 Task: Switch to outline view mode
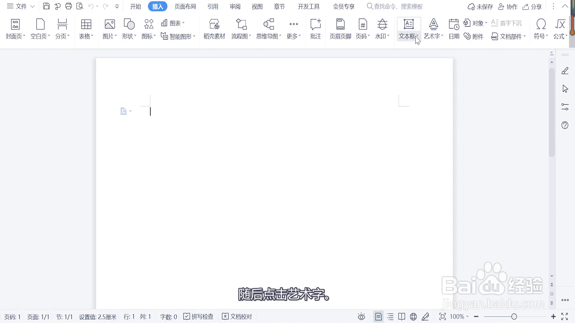click(x=390, y=316)
